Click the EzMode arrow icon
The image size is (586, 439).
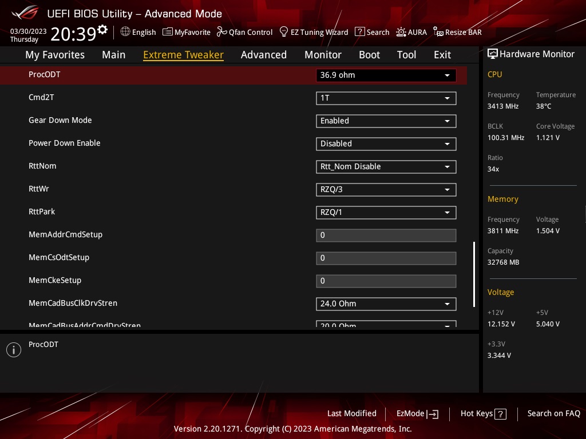[433, 414]
